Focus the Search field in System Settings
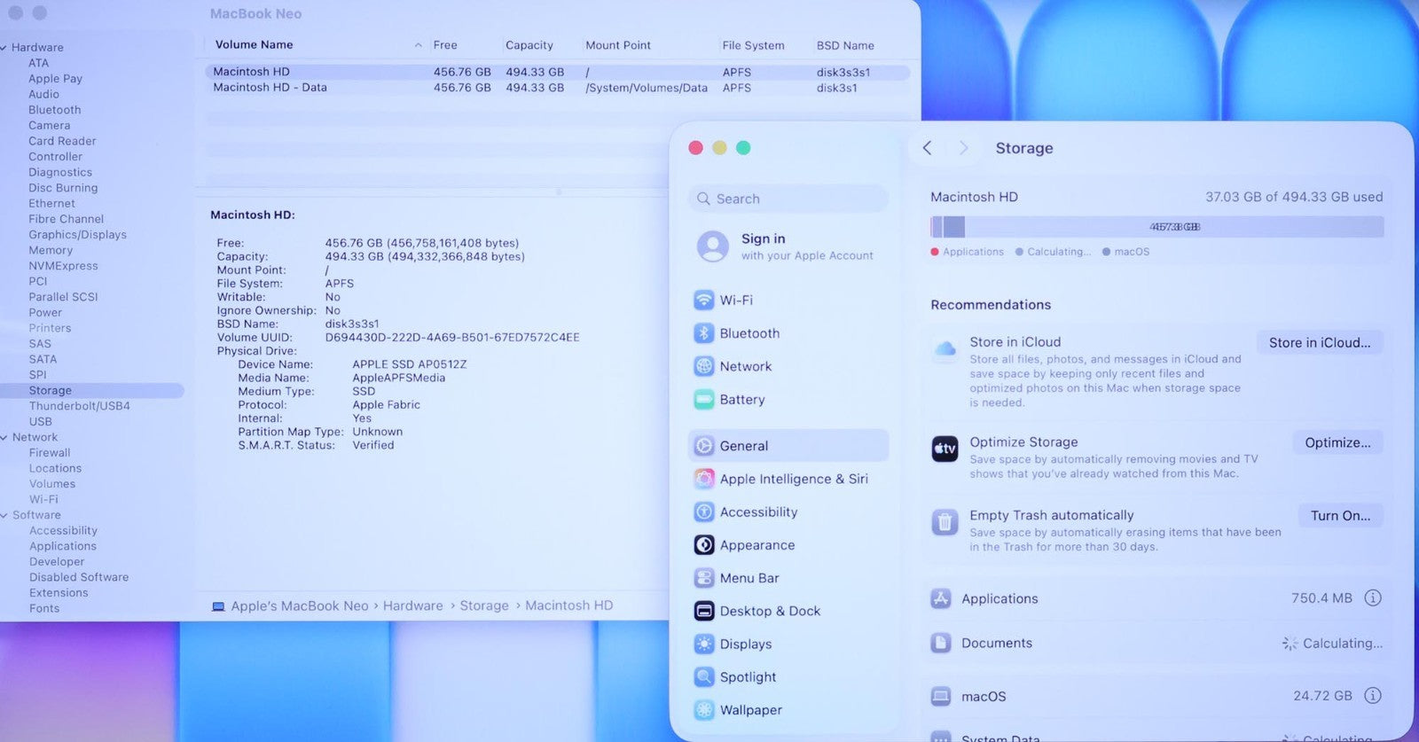 click(x=788, y=199)
